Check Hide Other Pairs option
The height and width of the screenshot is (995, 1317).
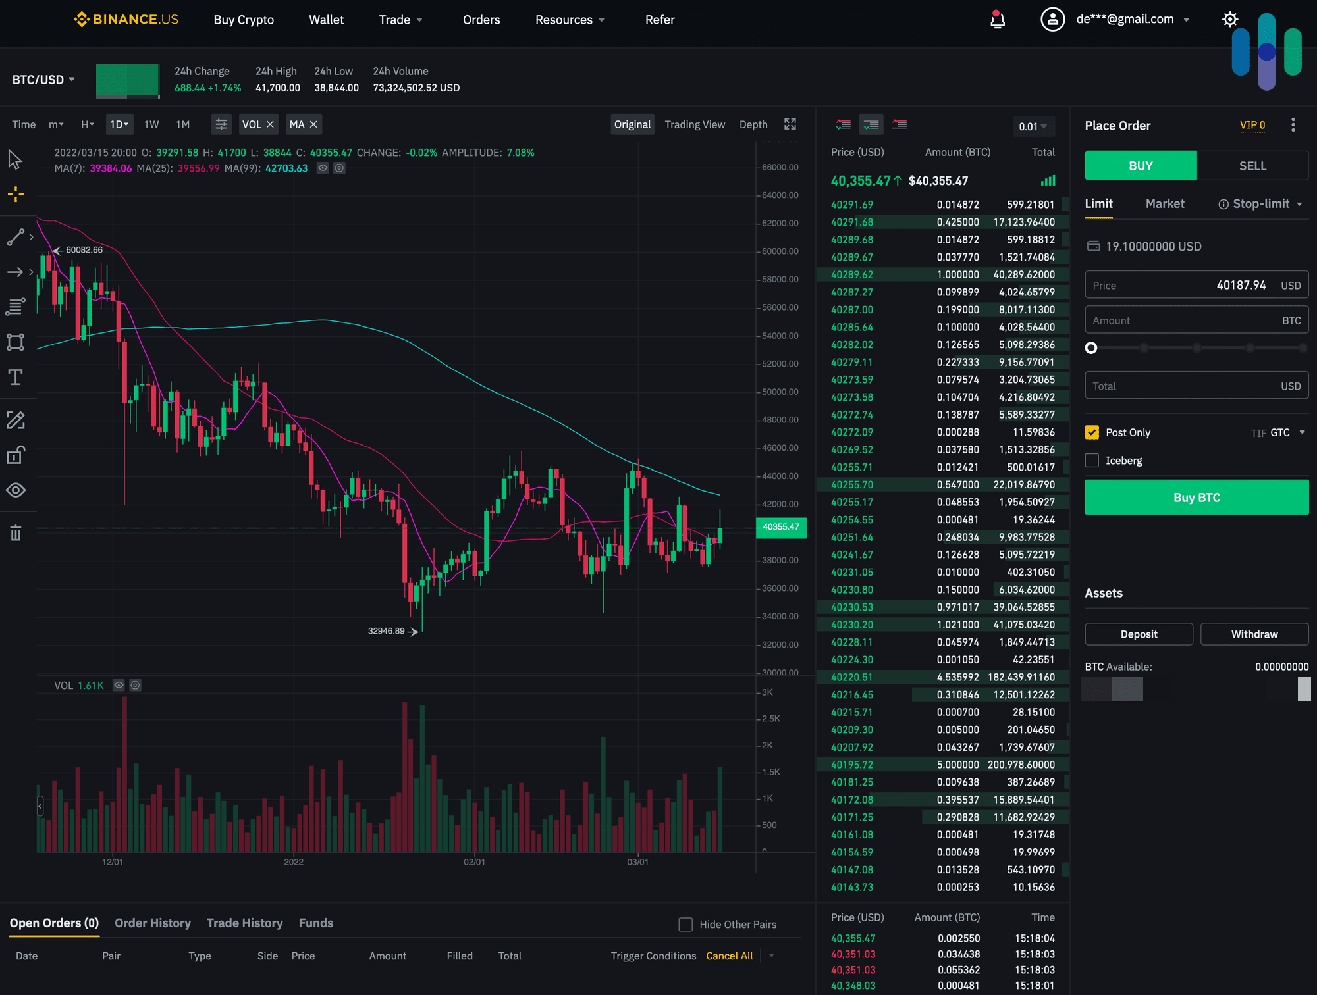(685, 924)
